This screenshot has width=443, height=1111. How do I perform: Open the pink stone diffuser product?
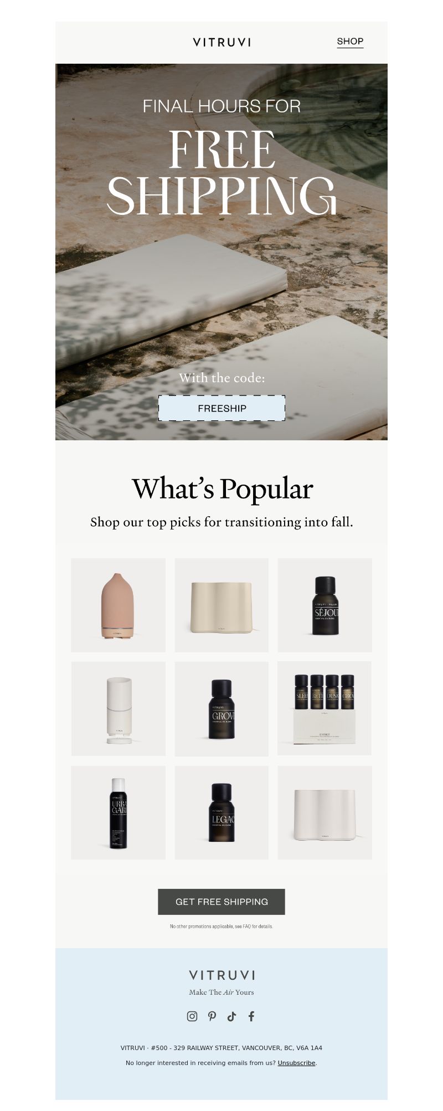click(x=118, y=605)
